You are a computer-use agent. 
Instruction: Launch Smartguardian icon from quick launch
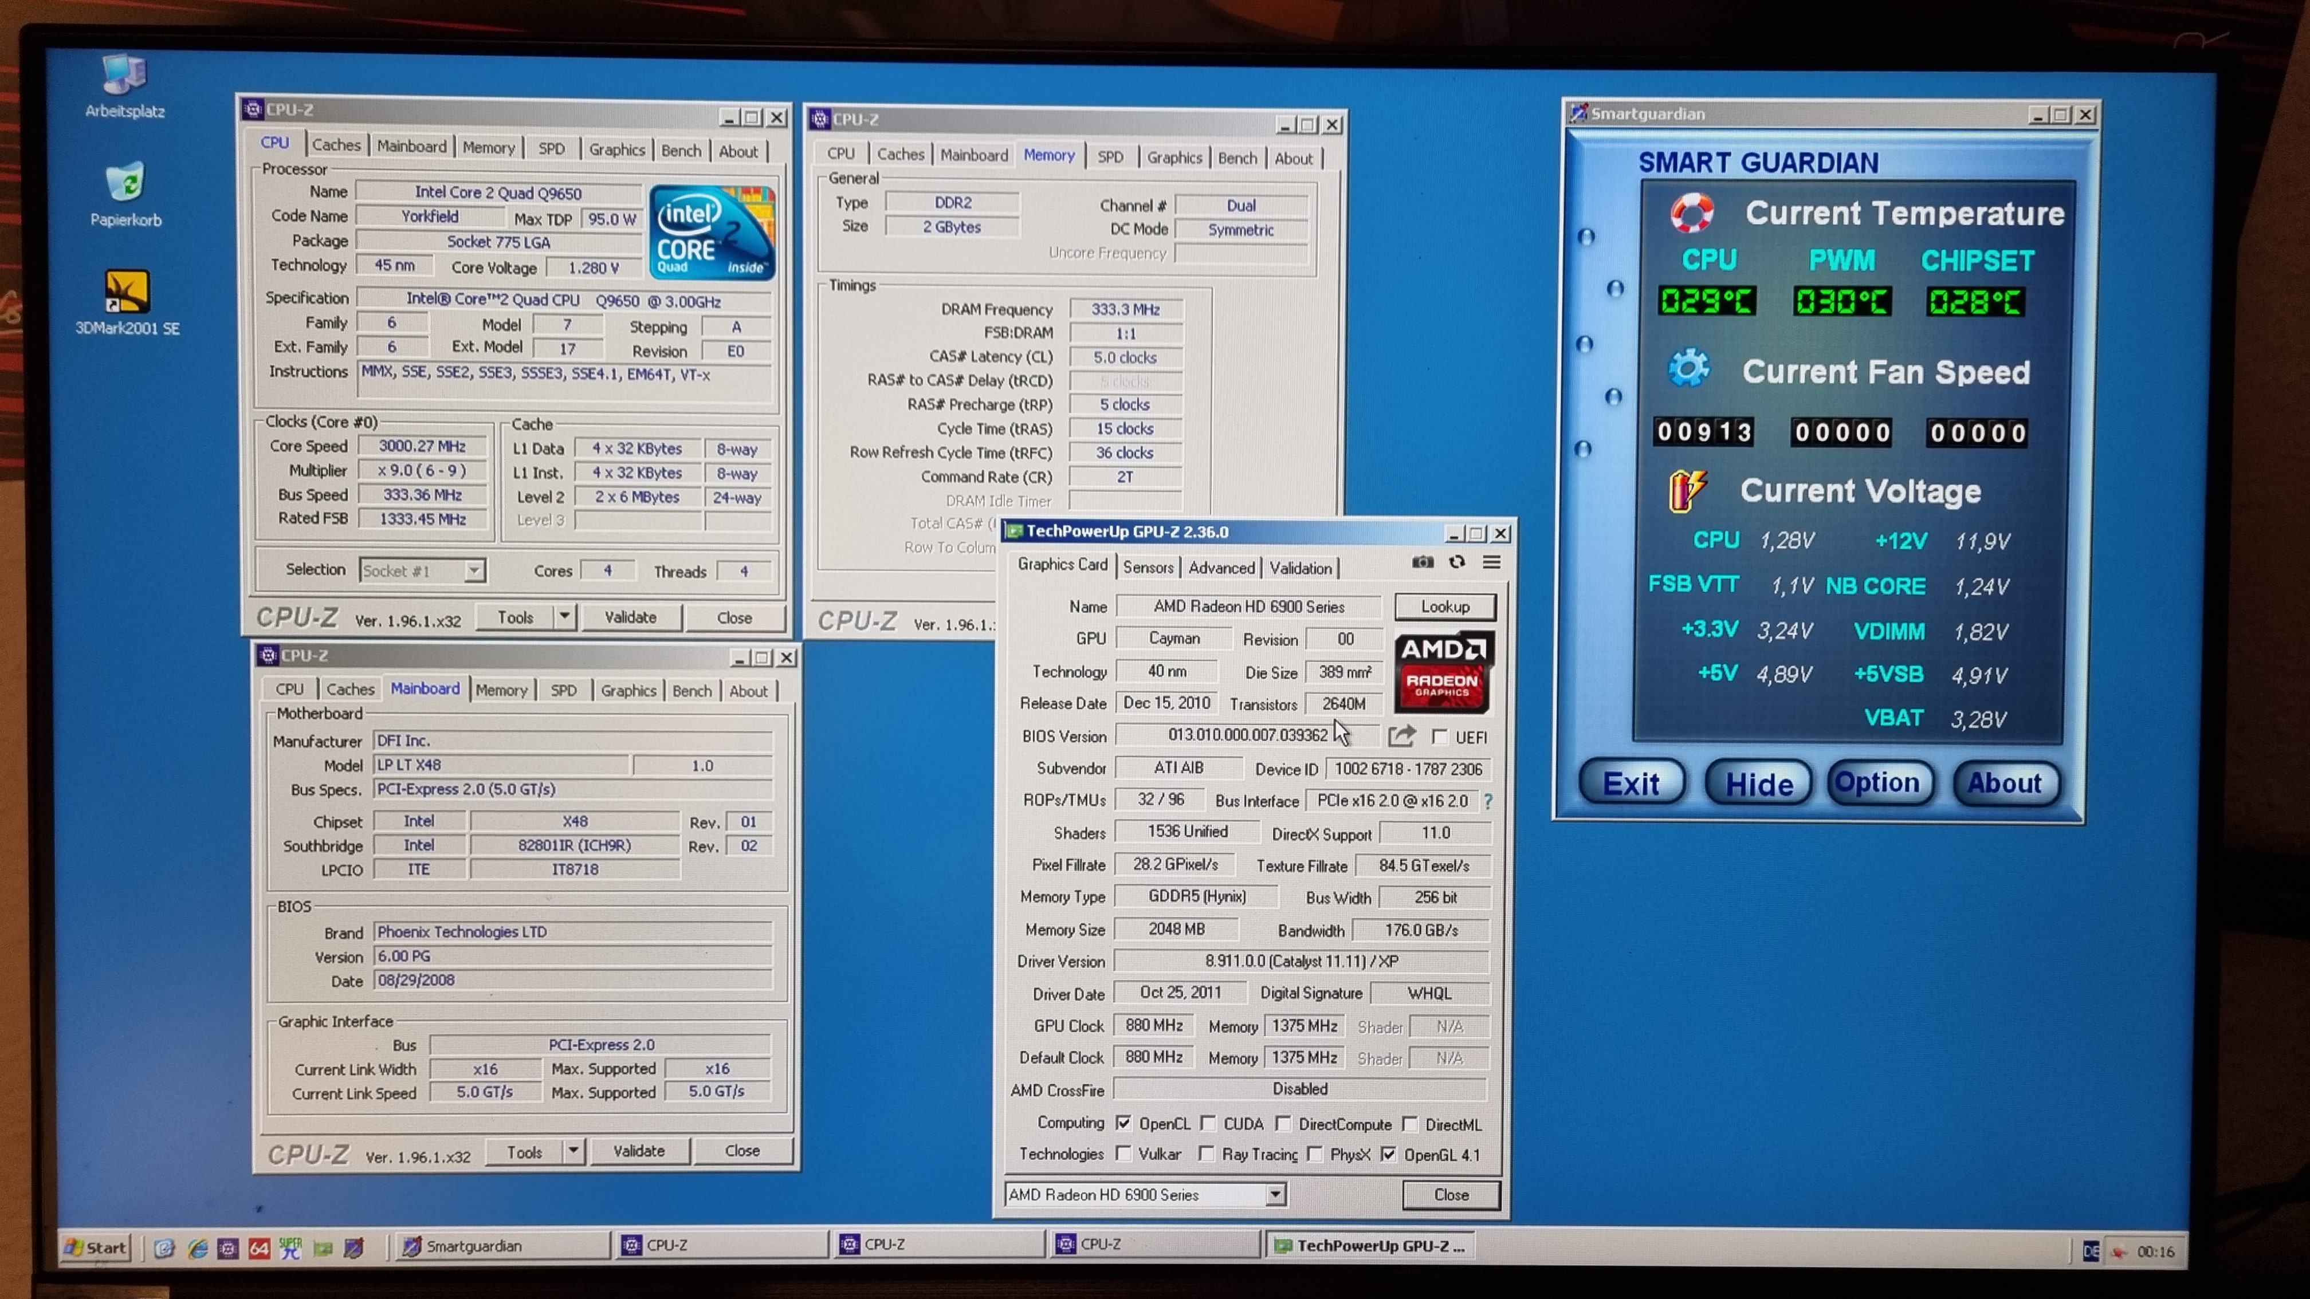355,1248
